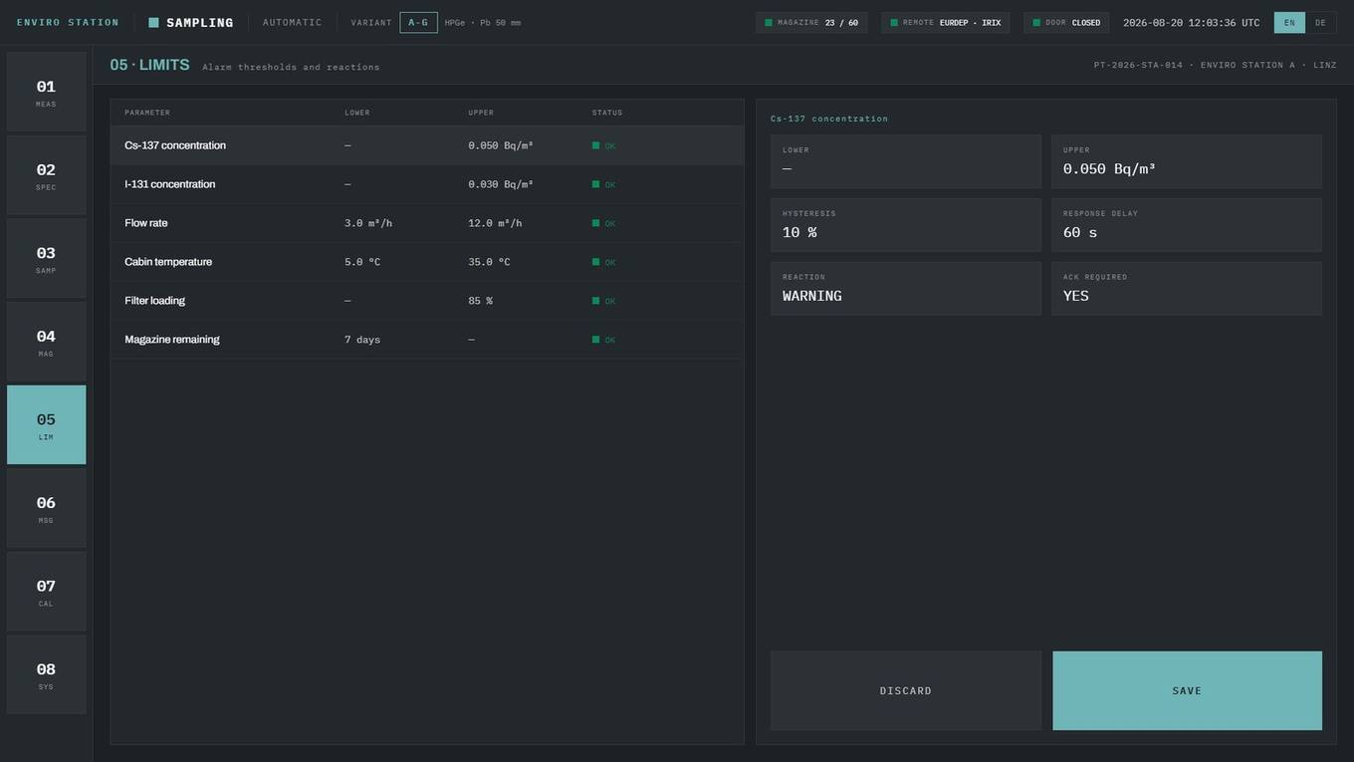Image resolution: width=1354 pixels, height=762 pixels.
Task: Click the 5.0 °C lower value
Action: 362,262
